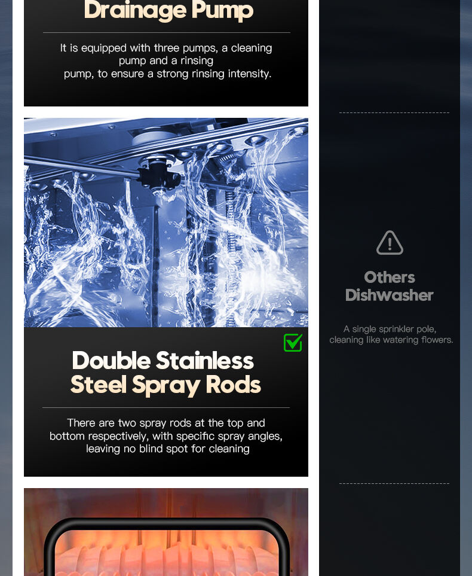This screenshot has width=472, height=576.
Task: Click the warning triangle exclamation icon
Action: coord(390,243)
